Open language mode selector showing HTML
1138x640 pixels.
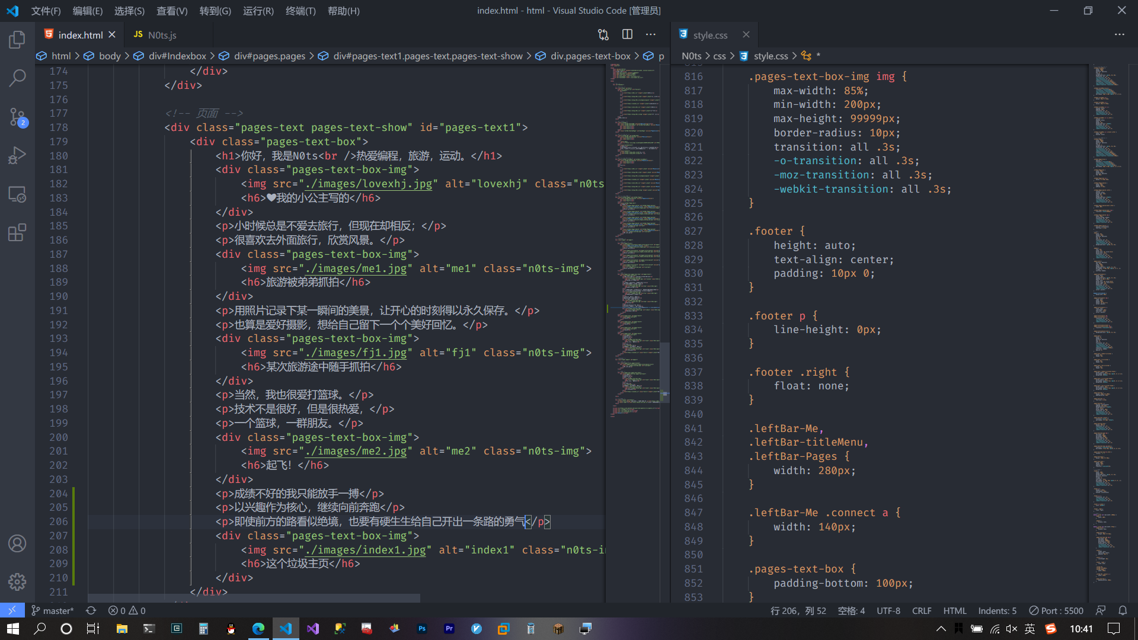954,610
